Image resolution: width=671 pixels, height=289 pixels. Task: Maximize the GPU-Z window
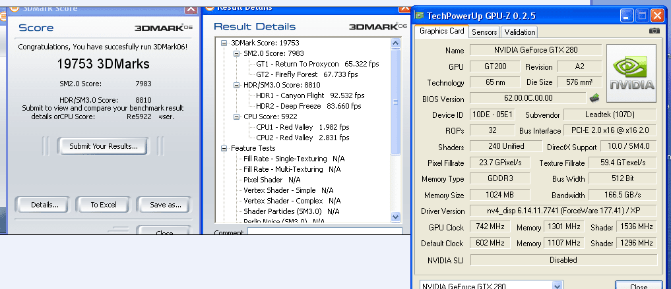642,16
